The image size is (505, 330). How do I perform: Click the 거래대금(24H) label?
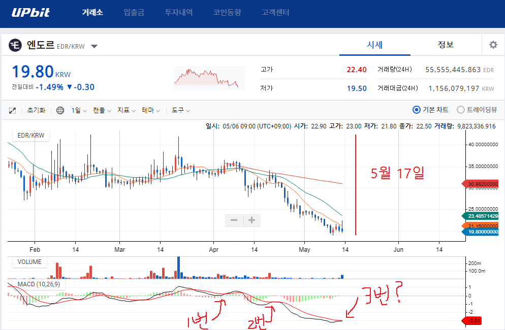[398, 88]
